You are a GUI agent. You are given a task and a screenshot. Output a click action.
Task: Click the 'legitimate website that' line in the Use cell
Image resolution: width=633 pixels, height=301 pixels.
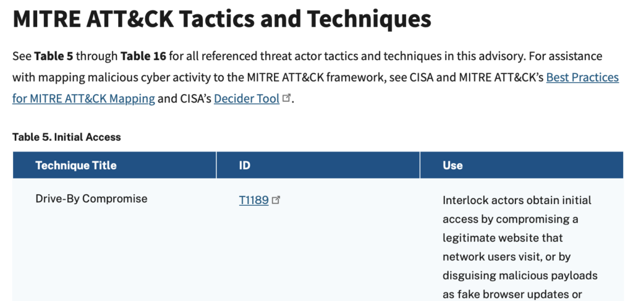coord(503,237)
